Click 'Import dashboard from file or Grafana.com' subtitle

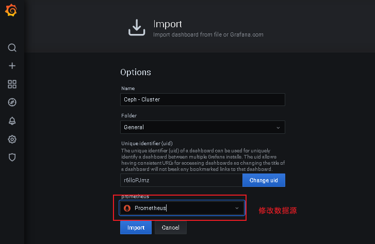pos(208,34)
